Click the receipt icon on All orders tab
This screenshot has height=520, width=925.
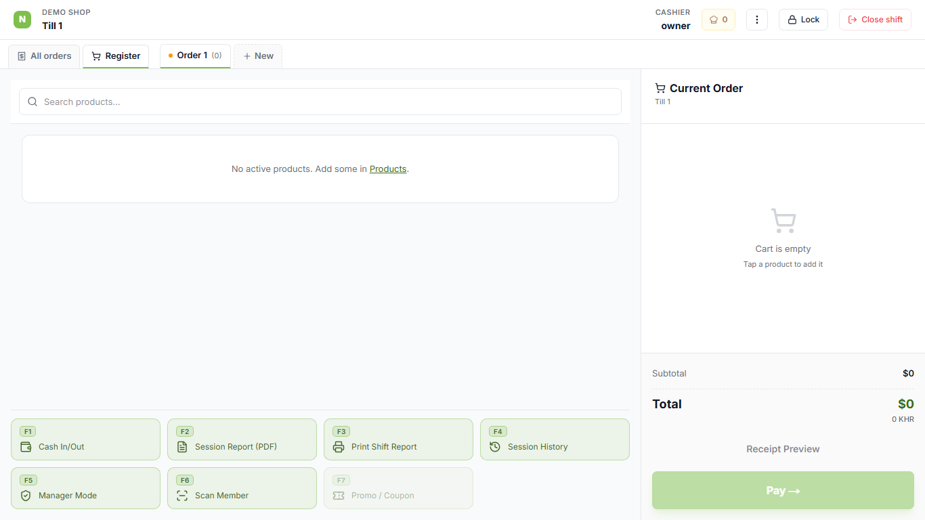tap(22, 56)
